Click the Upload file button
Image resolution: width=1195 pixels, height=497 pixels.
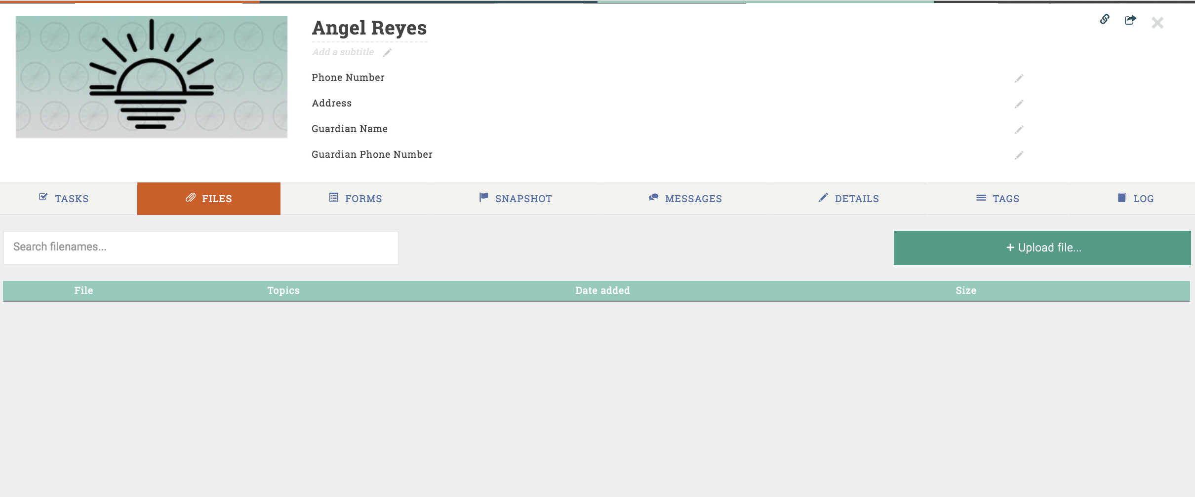1042,248
